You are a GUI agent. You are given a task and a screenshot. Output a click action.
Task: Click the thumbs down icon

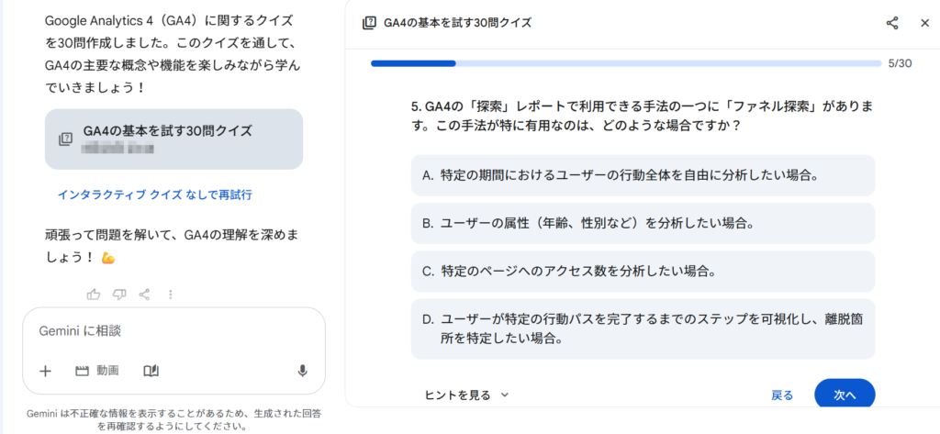(119, 295)
